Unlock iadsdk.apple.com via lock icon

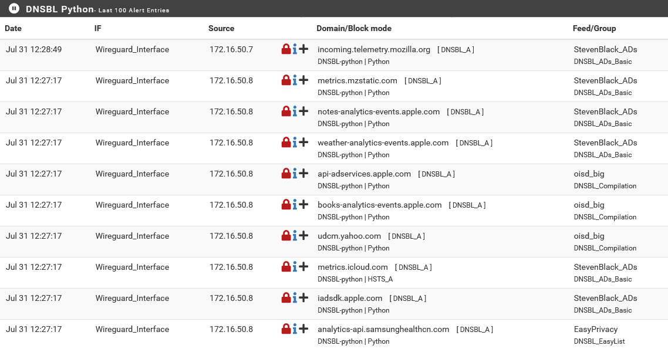pos(286,297)
